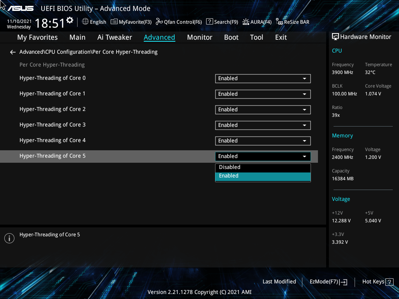399x299 pixels.
Task: Switch to the Tool tab
Action: [x=256, y=37]
